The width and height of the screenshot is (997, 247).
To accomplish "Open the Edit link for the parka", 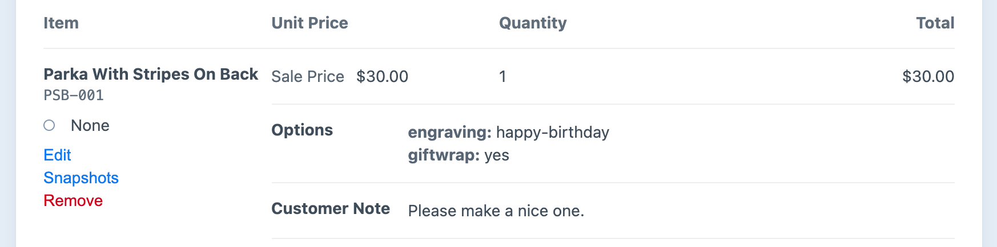I will coord(57,155).
